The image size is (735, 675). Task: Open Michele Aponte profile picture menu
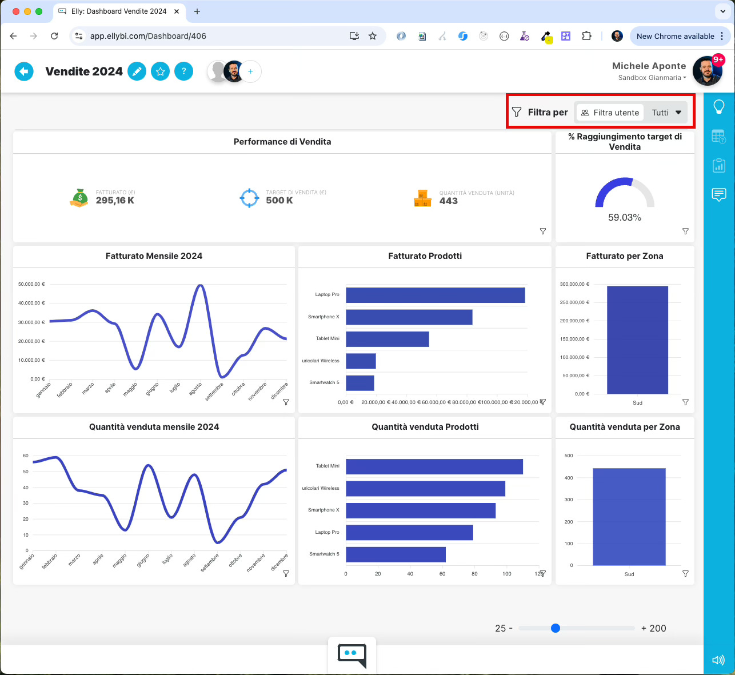point(708,71)
